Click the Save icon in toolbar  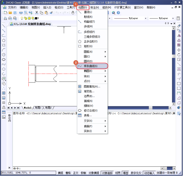click(x=15, y=13)
